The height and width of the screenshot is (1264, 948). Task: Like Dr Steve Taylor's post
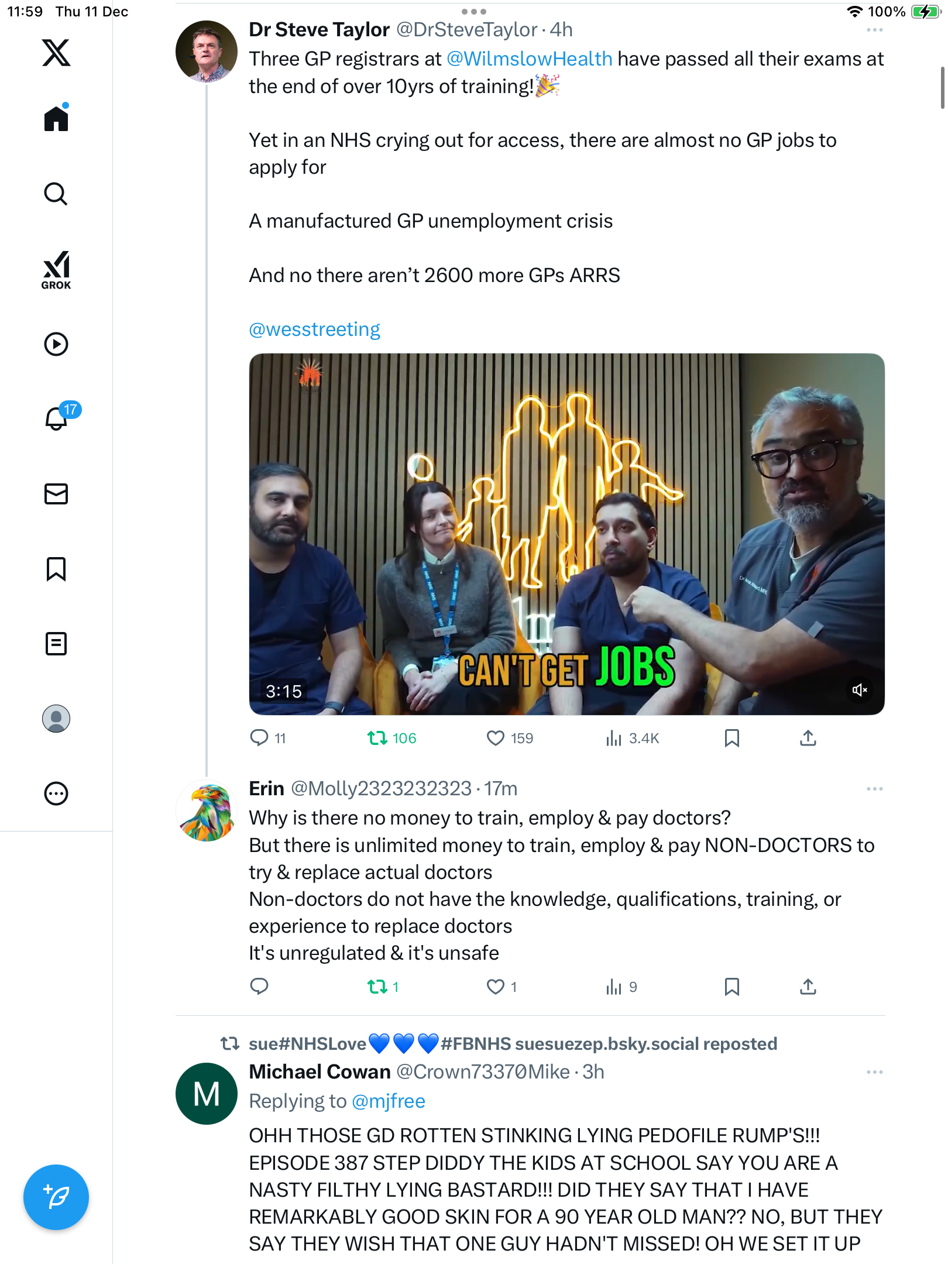tap(496, 739)
